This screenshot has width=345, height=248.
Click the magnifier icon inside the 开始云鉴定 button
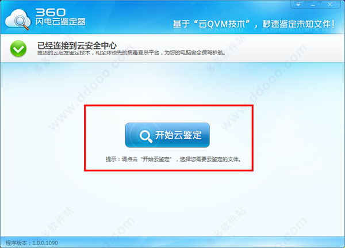(x=146, y=136)
